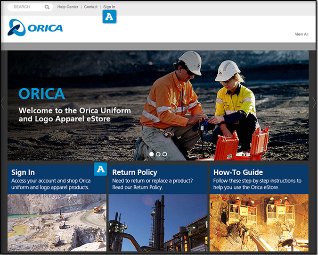Viewport: 318px width, 255px height.
Task: Click the blue A badge below the top Sign In link
Action: [x=109, y=17]
